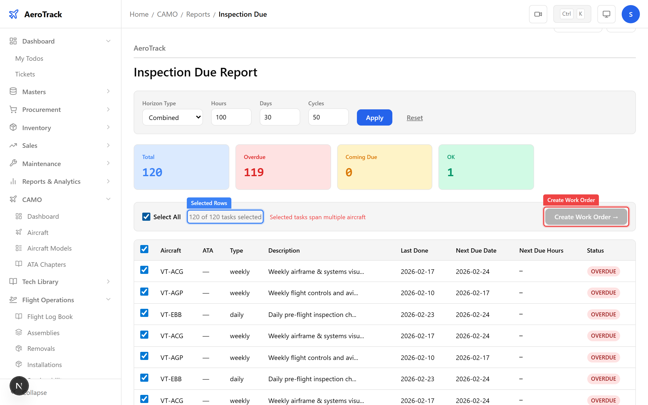Screen dimensions: 648x405
Task: Click the Apply button
Action: (374, 117)
